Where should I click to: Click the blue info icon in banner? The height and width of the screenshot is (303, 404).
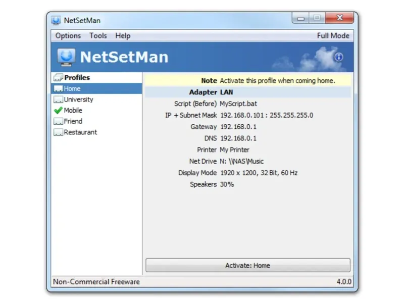click(338, 57)
